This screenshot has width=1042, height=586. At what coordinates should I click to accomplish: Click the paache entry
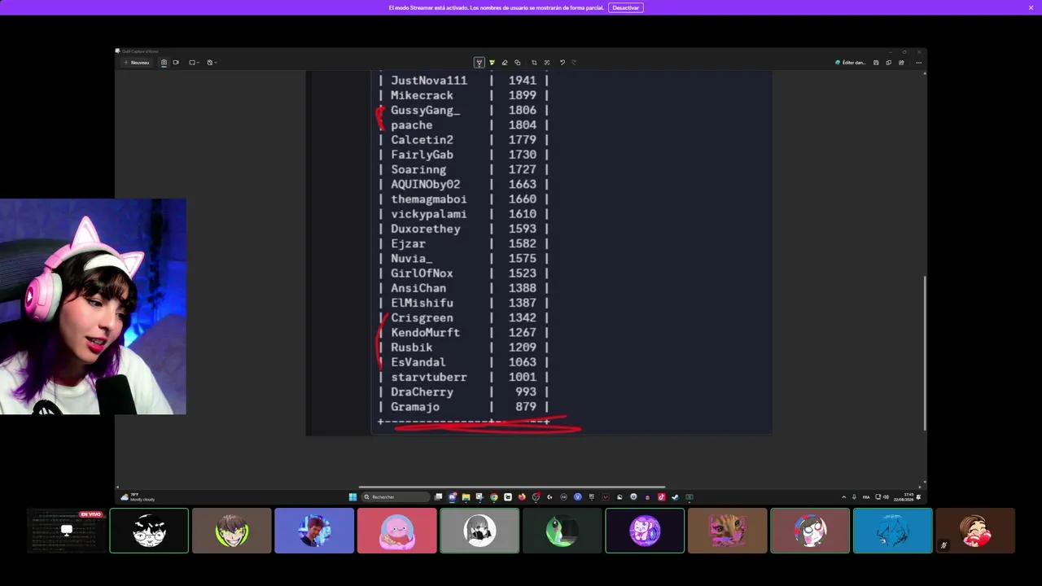411,125
